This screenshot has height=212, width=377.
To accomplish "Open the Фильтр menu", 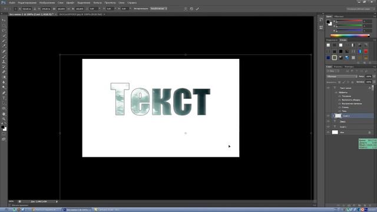I will pos(97,2).
